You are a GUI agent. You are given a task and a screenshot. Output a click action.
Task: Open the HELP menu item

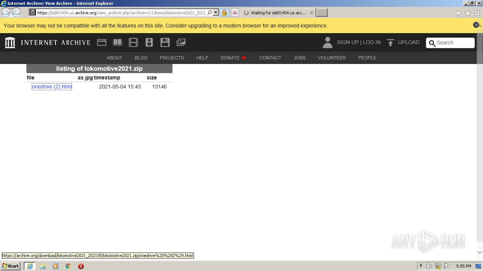[202, 58]
